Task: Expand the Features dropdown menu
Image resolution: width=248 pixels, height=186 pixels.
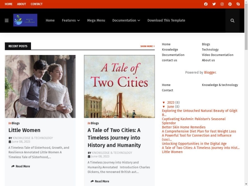Action: click(71, 20)
